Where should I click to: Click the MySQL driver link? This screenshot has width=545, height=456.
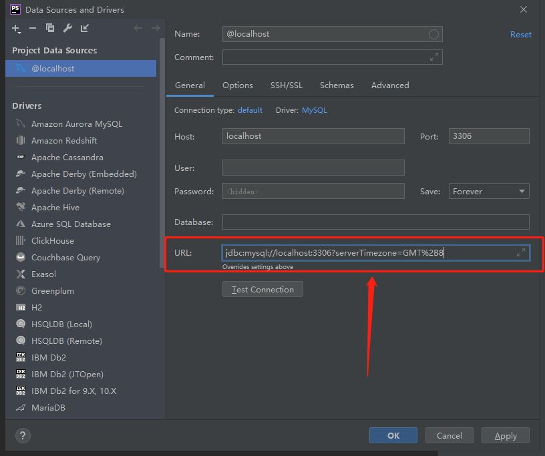(x=315, y=110)
